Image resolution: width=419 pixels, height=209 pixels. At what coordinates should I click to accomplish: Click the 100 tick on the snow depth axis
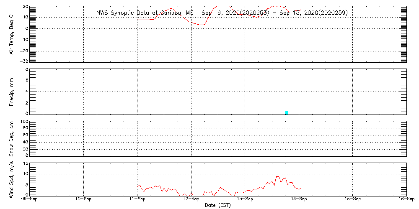tap(24, 122)
